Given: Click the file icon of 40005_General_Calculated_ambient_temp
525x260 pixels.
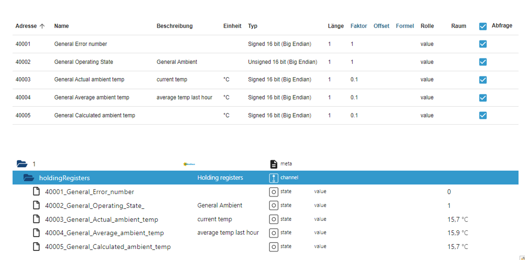Looking at the screenshot, I should pyautogui.click(x=36, y=247).
